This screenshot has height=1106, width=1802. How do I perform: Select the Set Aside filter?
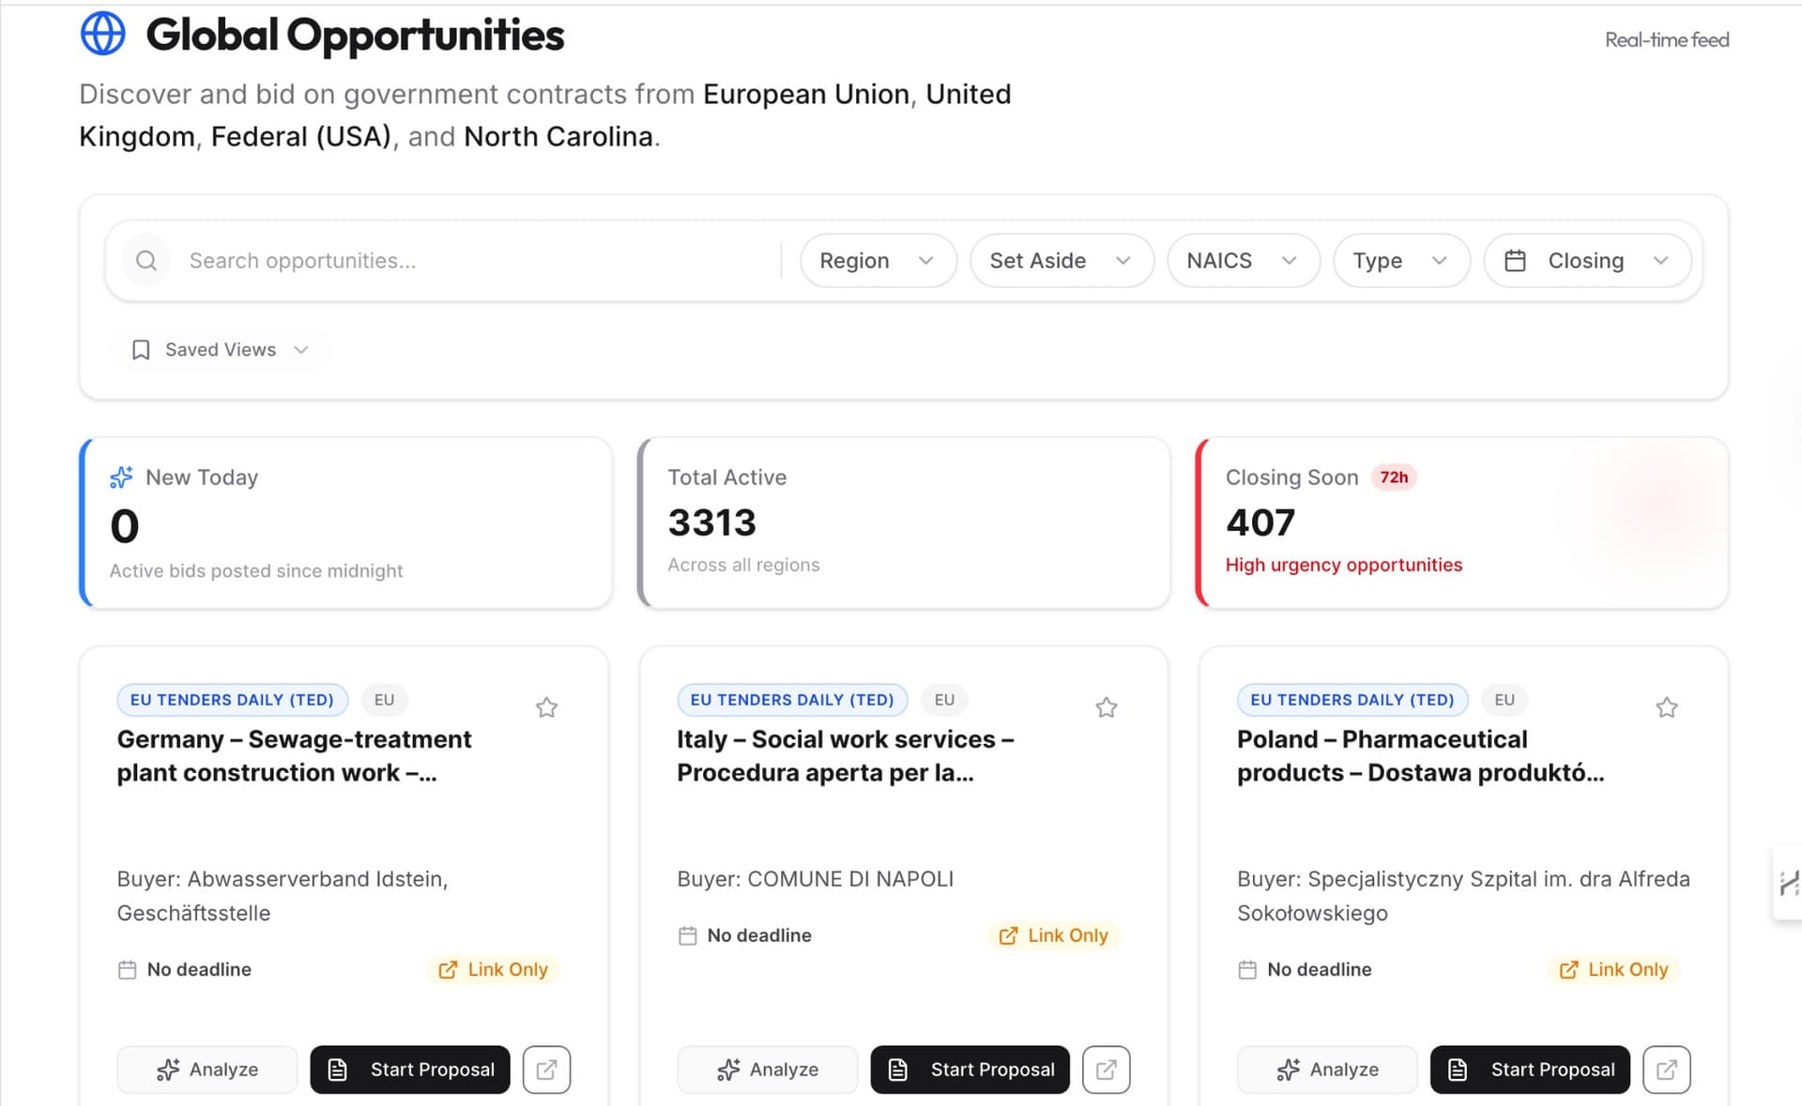point(1061,260)
